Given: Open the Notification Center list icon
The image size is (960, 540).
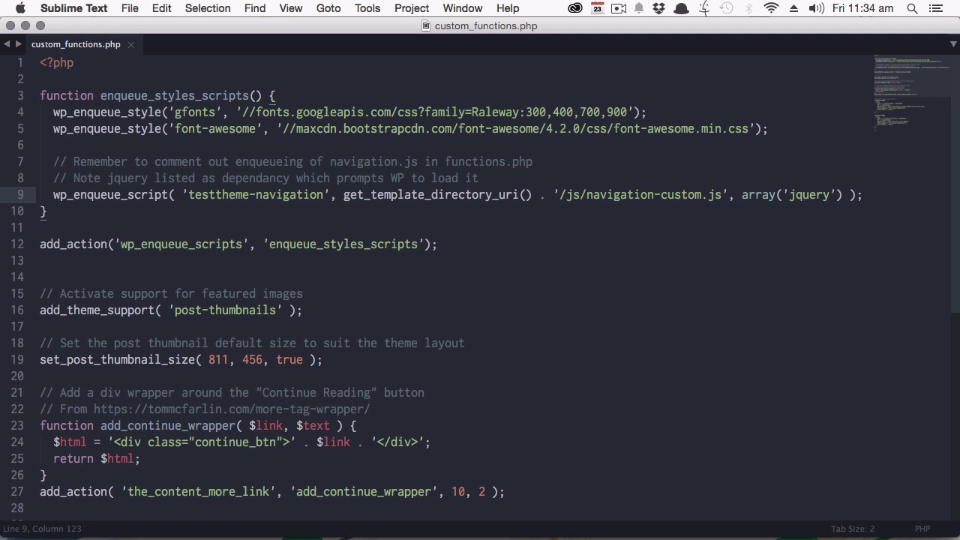Looking at the screenshot, I should [x=935, y=8].
